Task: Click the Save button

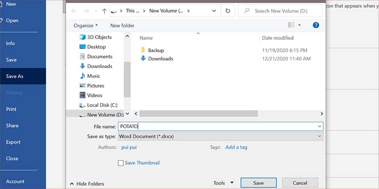Action: [258, 183]
